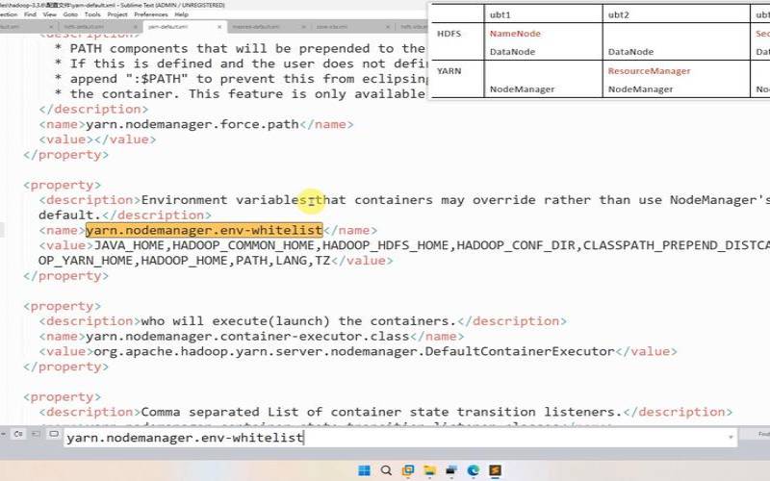Viewport: 770px width, 481px height.
Task: Launch Microsoft Edge from the taskbar
Action: pyautogui.click(x=474, y=470)
